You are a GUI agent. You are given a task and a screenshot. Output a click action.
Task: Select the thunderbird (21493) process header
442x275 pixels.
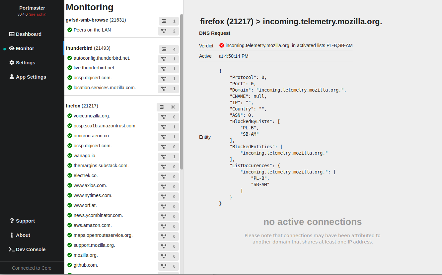[88, 48]
